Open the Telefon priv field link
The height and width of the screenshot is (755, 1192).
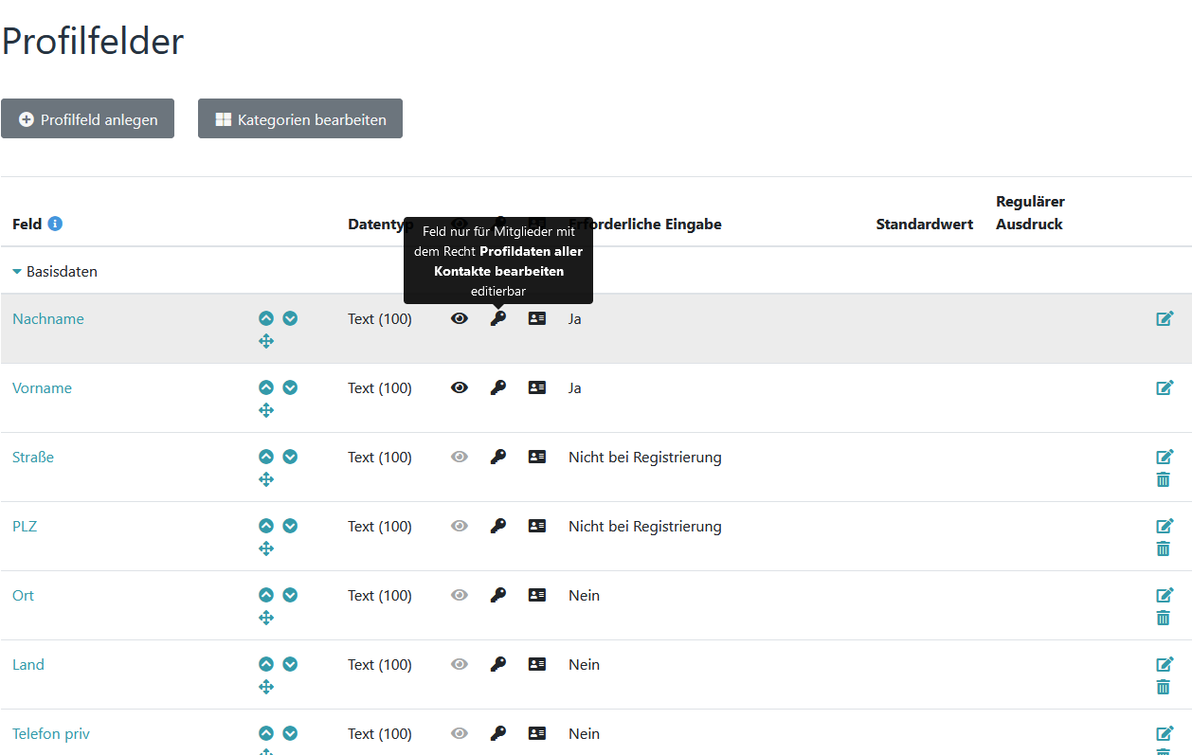[x=51, y=734]
